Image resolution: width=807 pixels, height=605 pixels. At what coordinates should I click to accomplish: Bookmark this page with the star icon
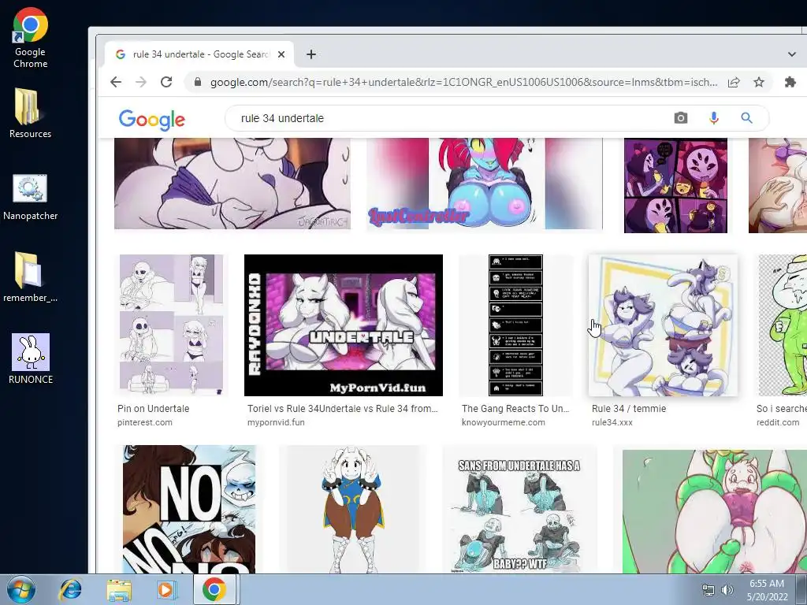pos(759,82)
